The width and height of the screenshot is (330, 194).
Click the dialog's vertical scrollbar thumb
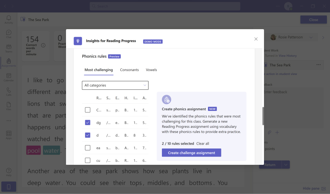pyautogui.click(x=263, y=116)
